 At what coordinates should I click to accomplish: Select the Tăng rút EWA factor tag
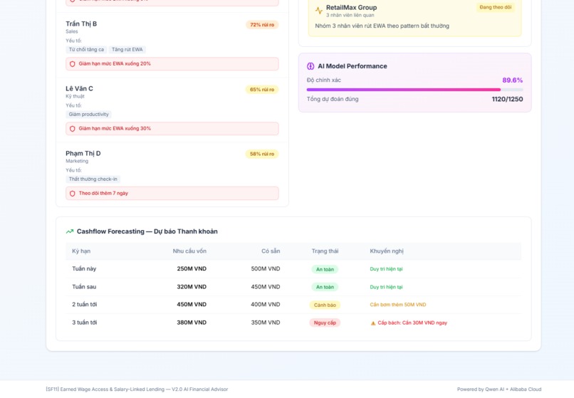[127, 49]
